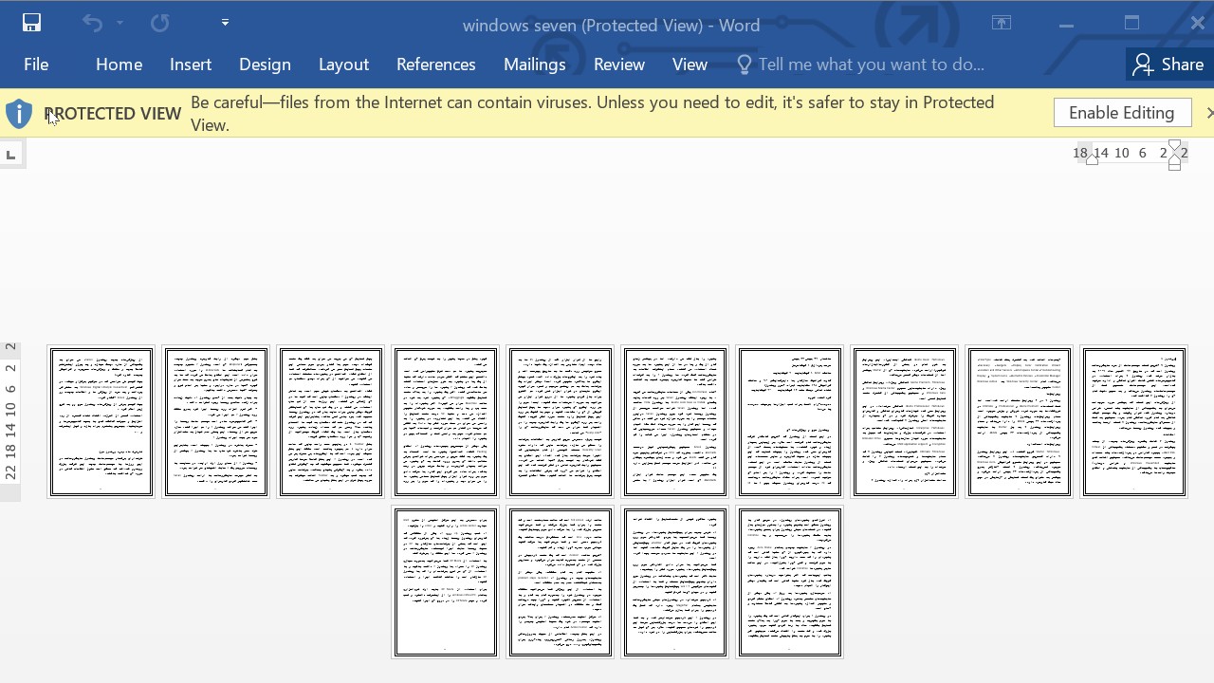The image size is (1214, 683).
Task: Open the Layout tab
Action: [x=343, y=65]
